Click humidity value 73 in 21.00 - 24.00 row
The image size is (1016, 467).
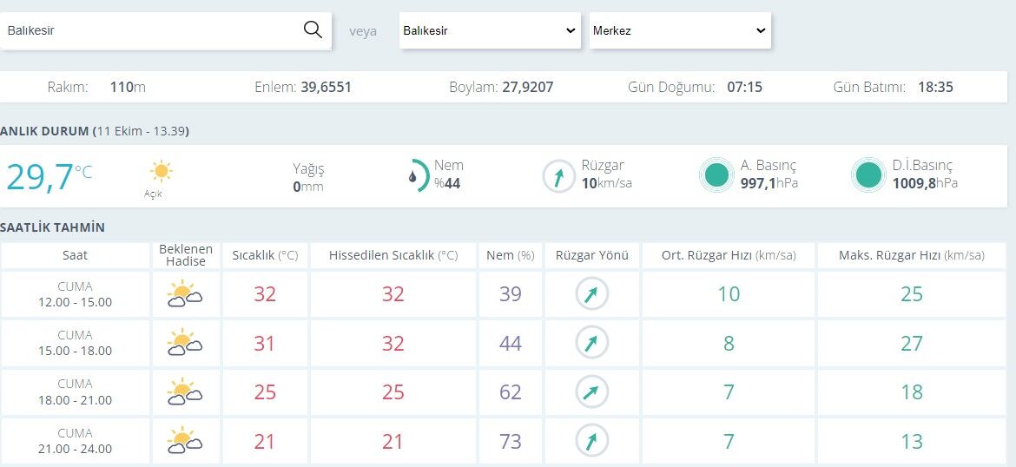511,441
